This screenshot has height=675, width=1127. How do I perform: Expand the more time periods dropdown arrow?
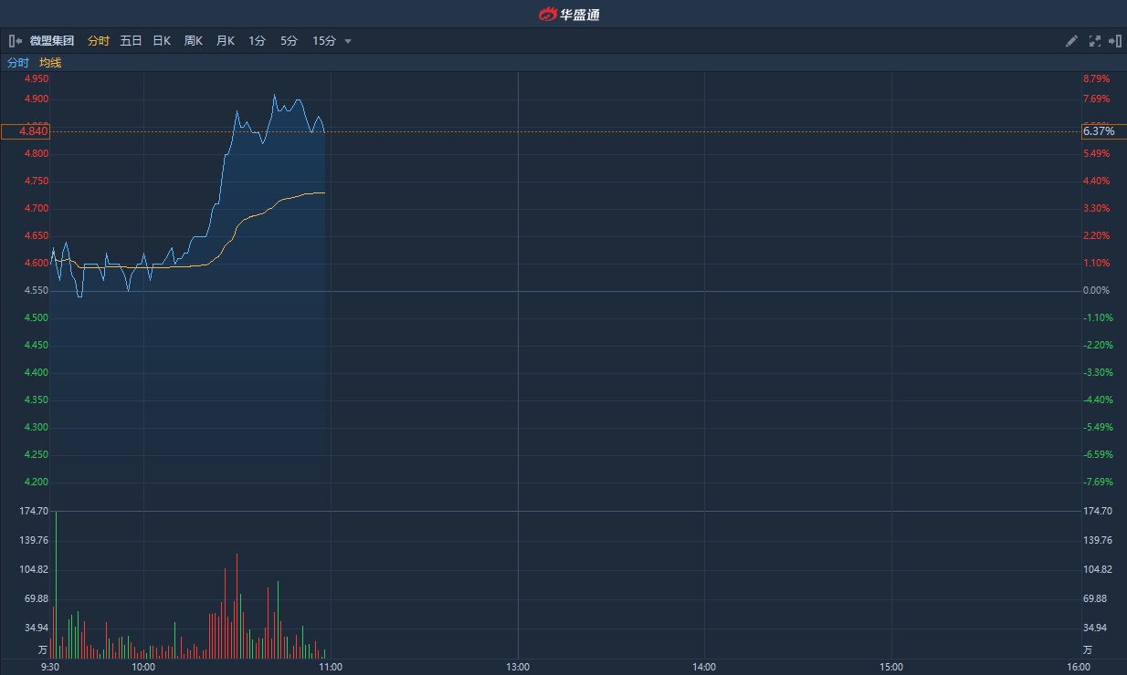tap(348, 41)
